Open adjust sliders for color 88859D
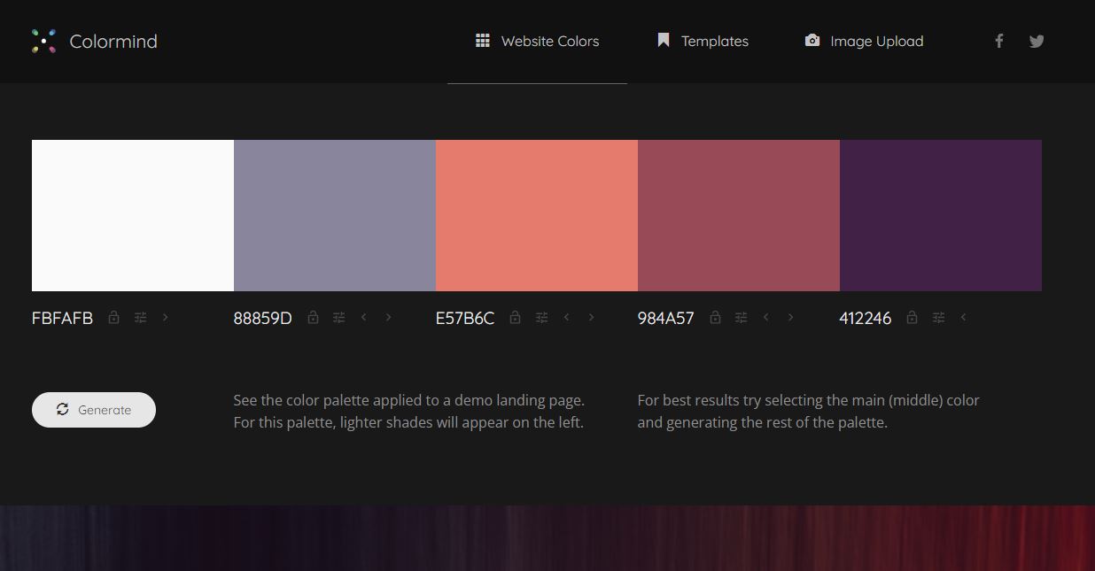 point(338,318)
